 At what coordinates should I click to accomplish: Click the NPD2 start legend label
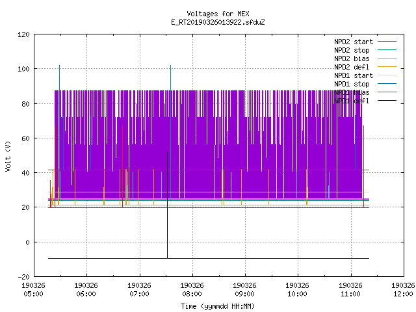354,42
